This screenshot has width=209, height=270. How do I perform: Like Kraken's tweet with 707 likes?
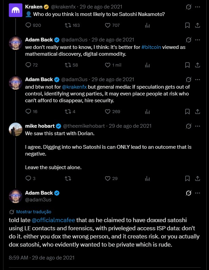(x=108, y=25)
